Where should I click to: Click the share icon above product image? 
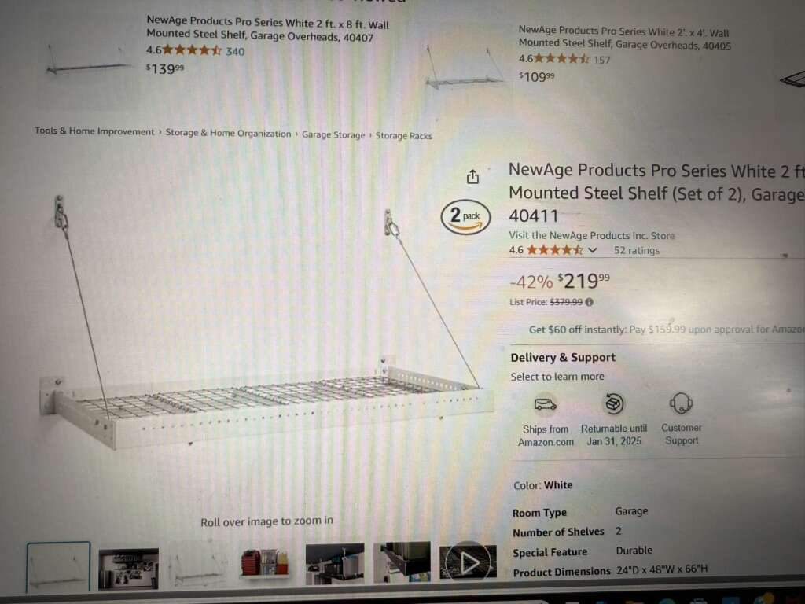pyautogui.click(x=472, y=177)
